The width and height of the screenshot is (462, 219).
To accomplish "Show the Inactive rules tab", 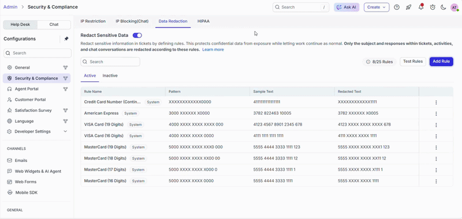I will (110, 76).
